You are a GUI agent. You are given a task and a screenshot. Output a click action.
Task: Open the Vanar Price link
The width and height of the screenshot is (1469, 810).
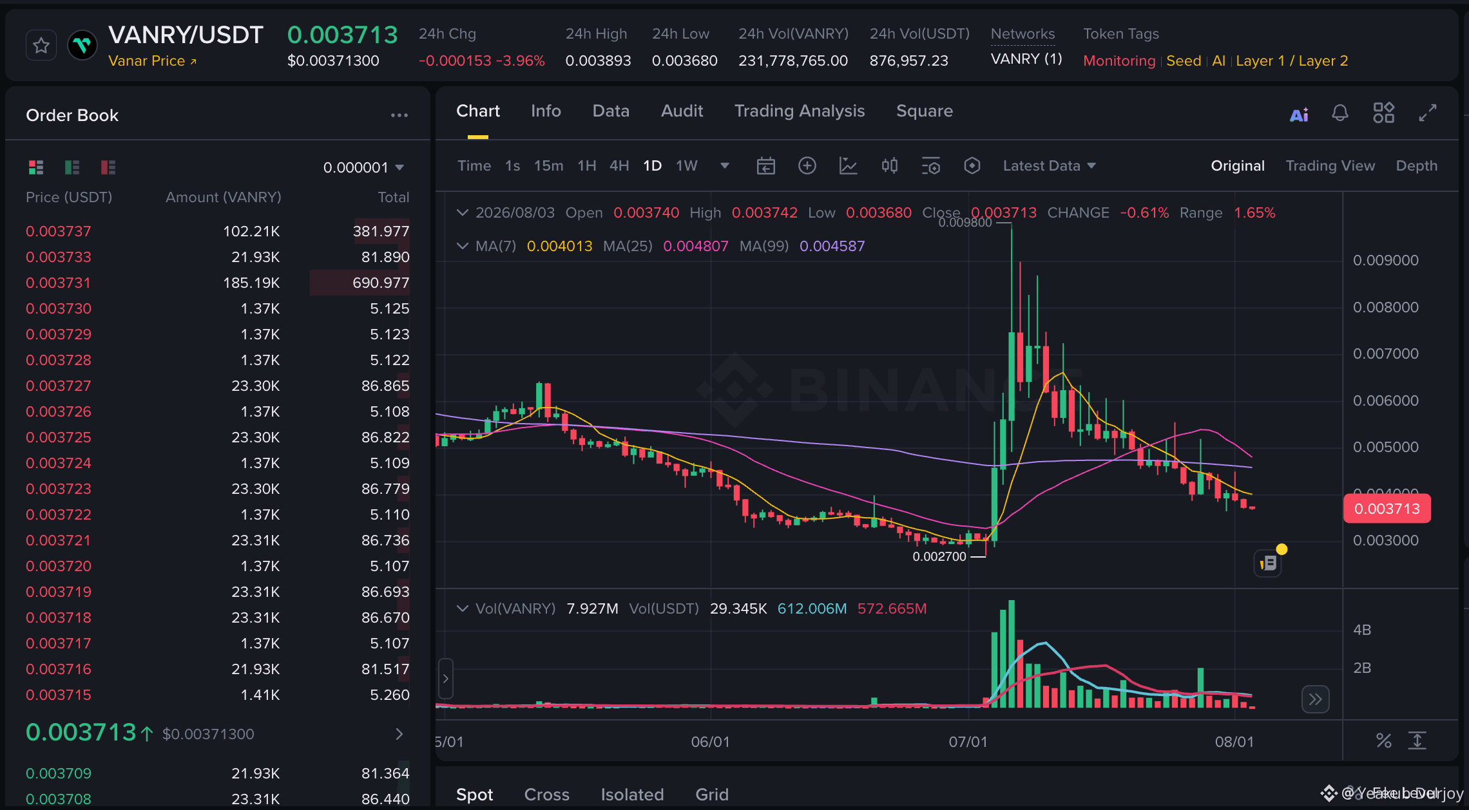point(153,61)
